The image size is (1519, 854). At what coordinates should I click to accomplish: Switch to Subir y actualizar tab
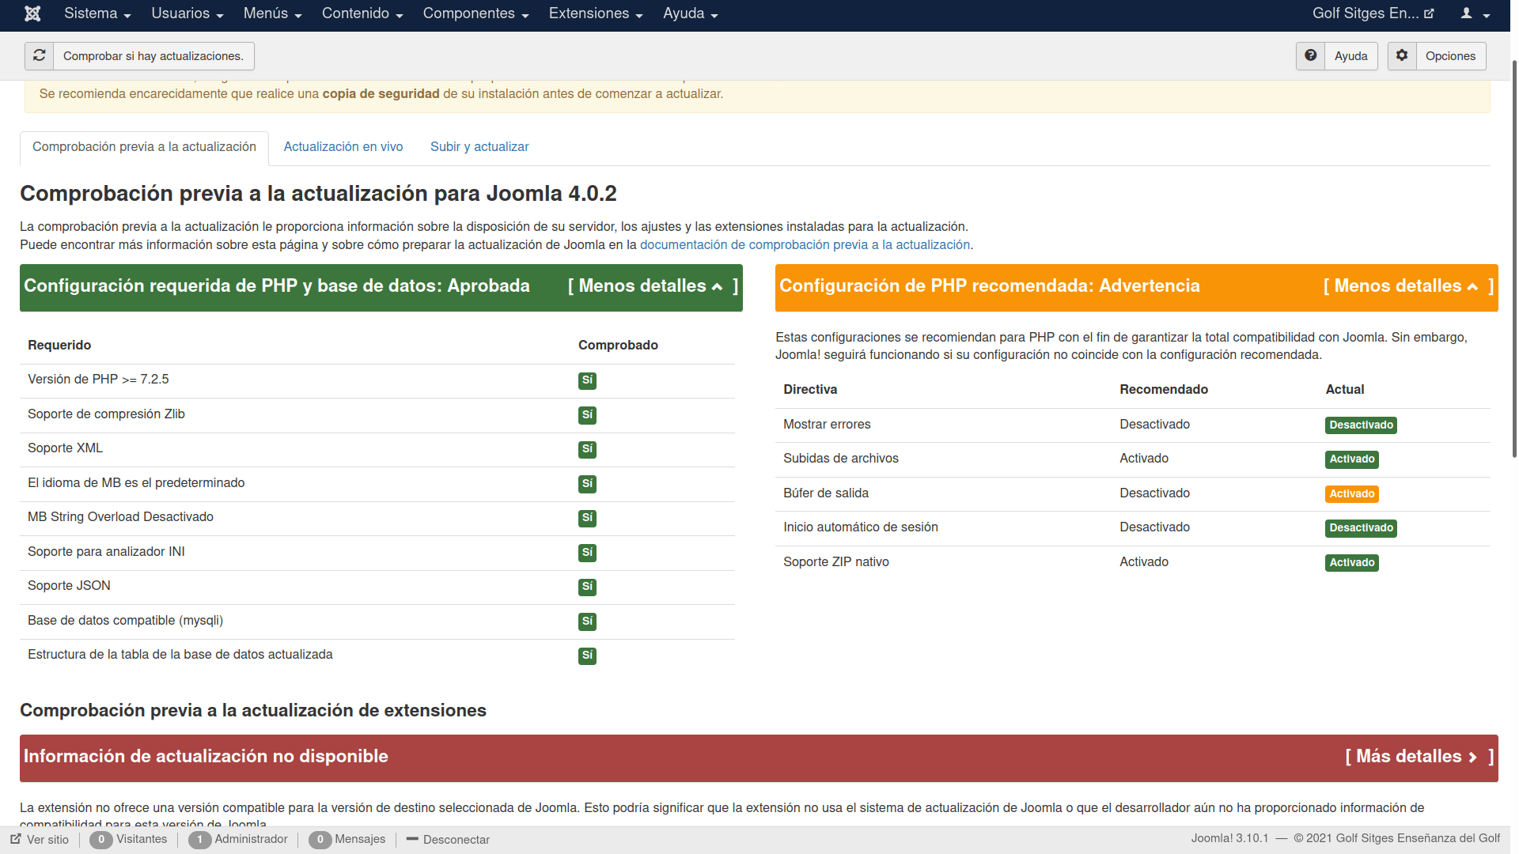click(479, 147)
